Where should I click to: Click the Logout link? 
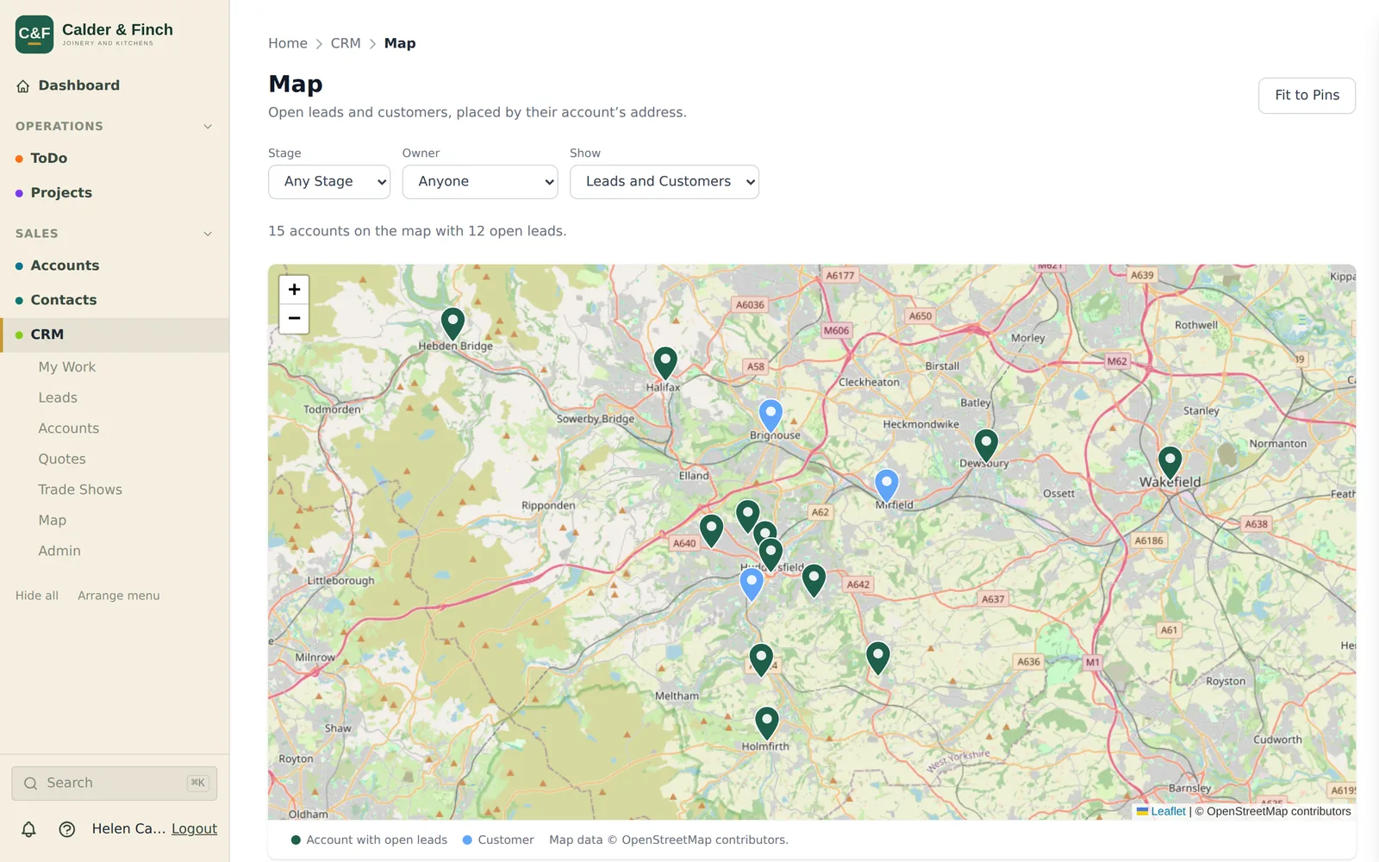194,829
